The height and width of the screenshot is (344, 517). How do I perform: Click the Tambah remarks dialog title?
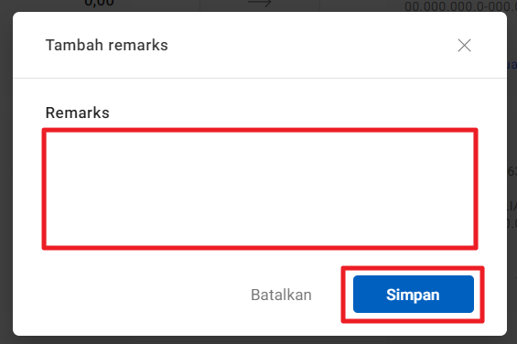tap(106, 45)
